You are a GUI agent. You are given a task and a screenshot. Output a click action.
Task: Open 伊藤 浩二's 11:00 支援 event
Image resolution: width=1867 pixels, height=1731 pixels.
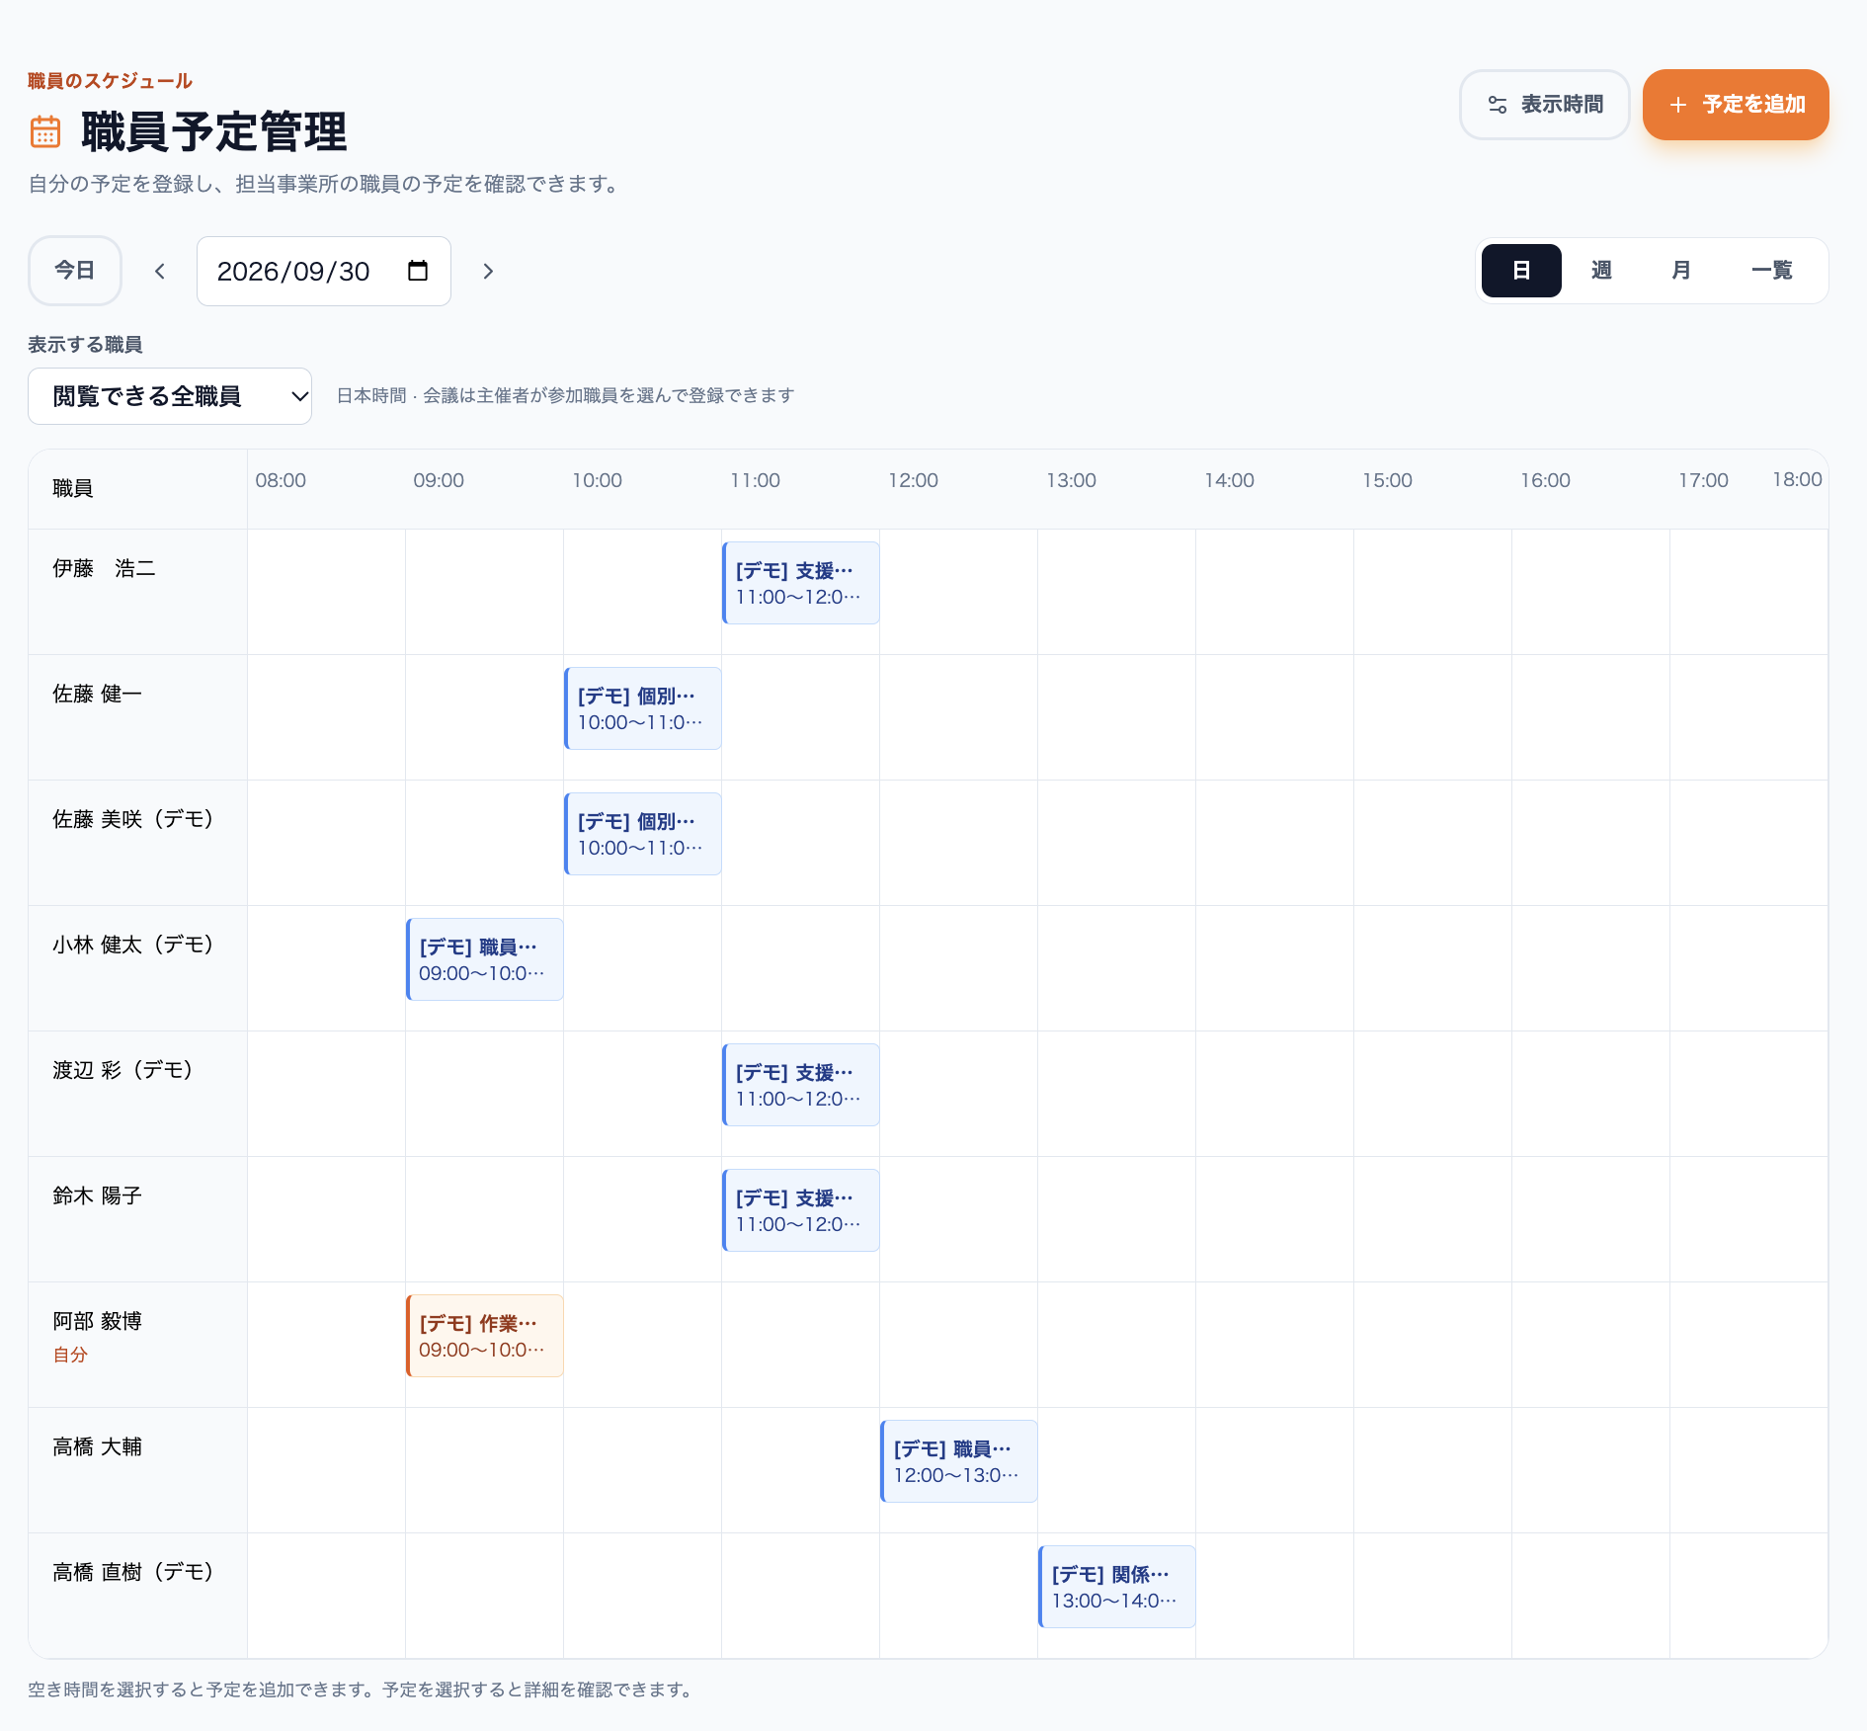[801, 583]
